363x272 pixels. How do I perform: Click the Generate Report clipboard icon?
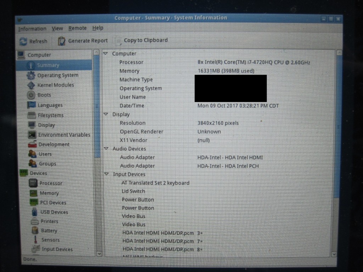(x=61, y=41)
